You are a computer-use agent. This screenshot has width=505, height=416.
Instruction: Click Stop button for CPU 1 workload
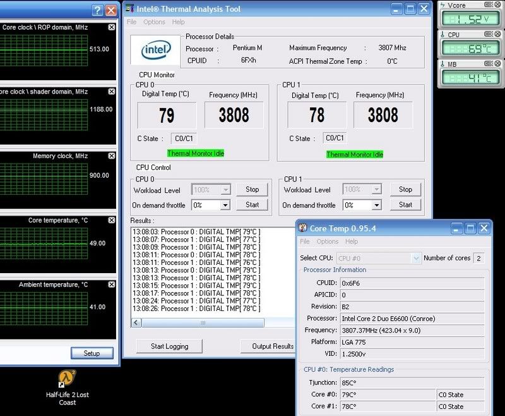pos(405,189)
